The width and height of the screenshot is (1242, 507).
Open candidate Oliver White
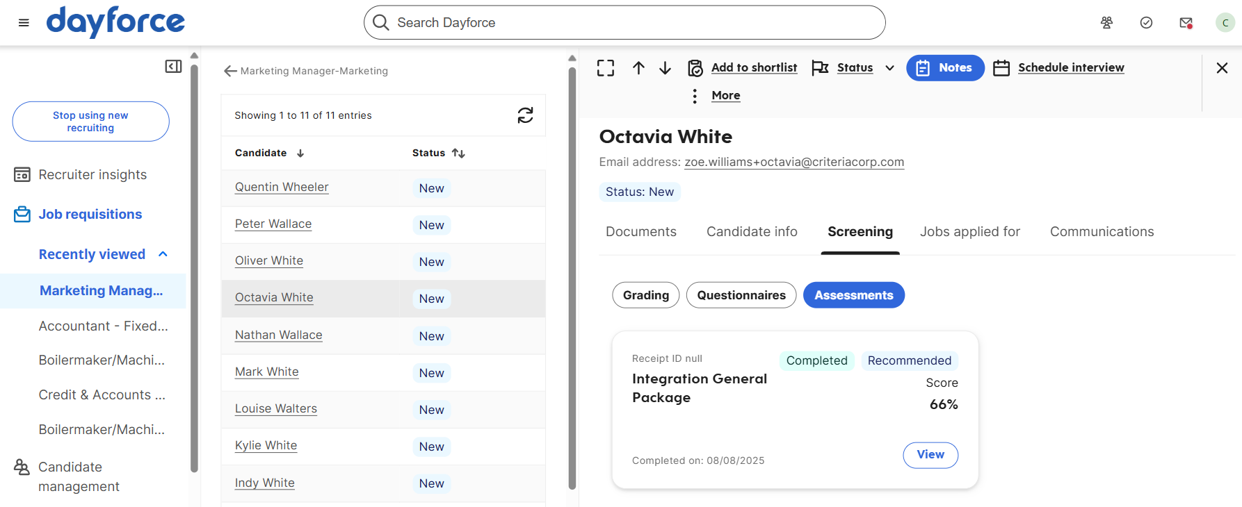(269, 260)
